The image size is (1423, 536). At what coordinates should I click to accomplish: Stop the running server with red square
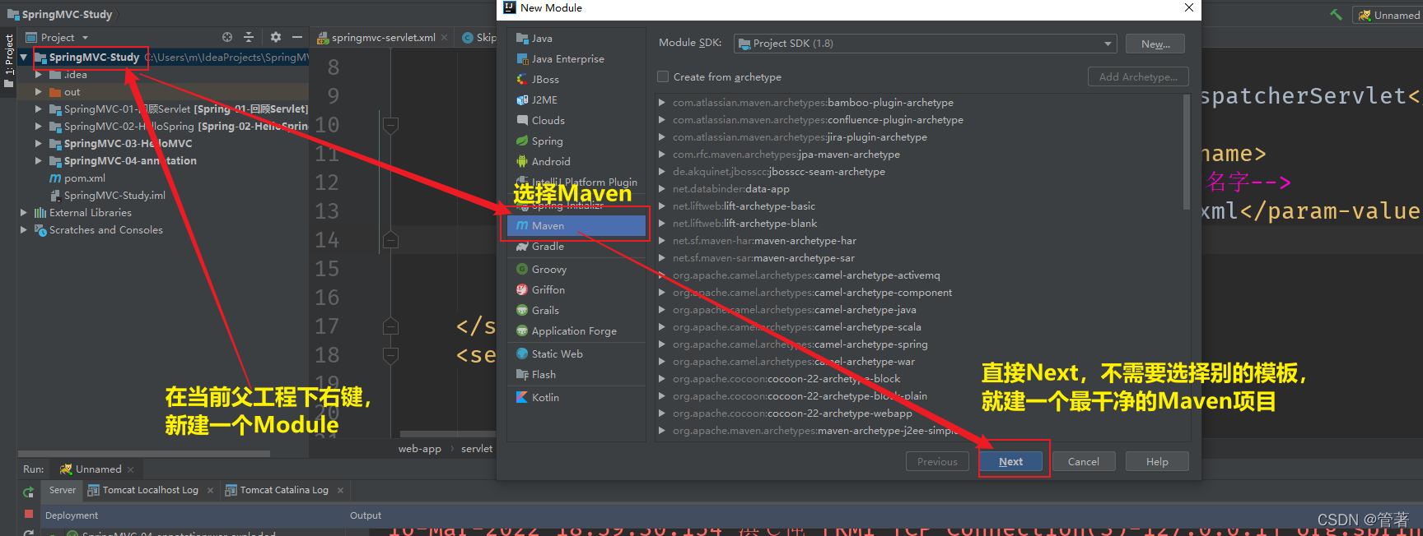point(28,514)
